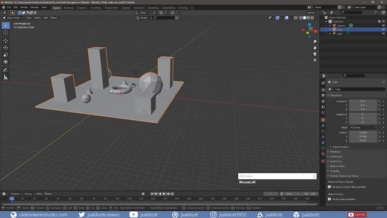This screenshot has height=218, width=387.
Task: Switch to the Animation workspace tab
Action: point(139,8)
